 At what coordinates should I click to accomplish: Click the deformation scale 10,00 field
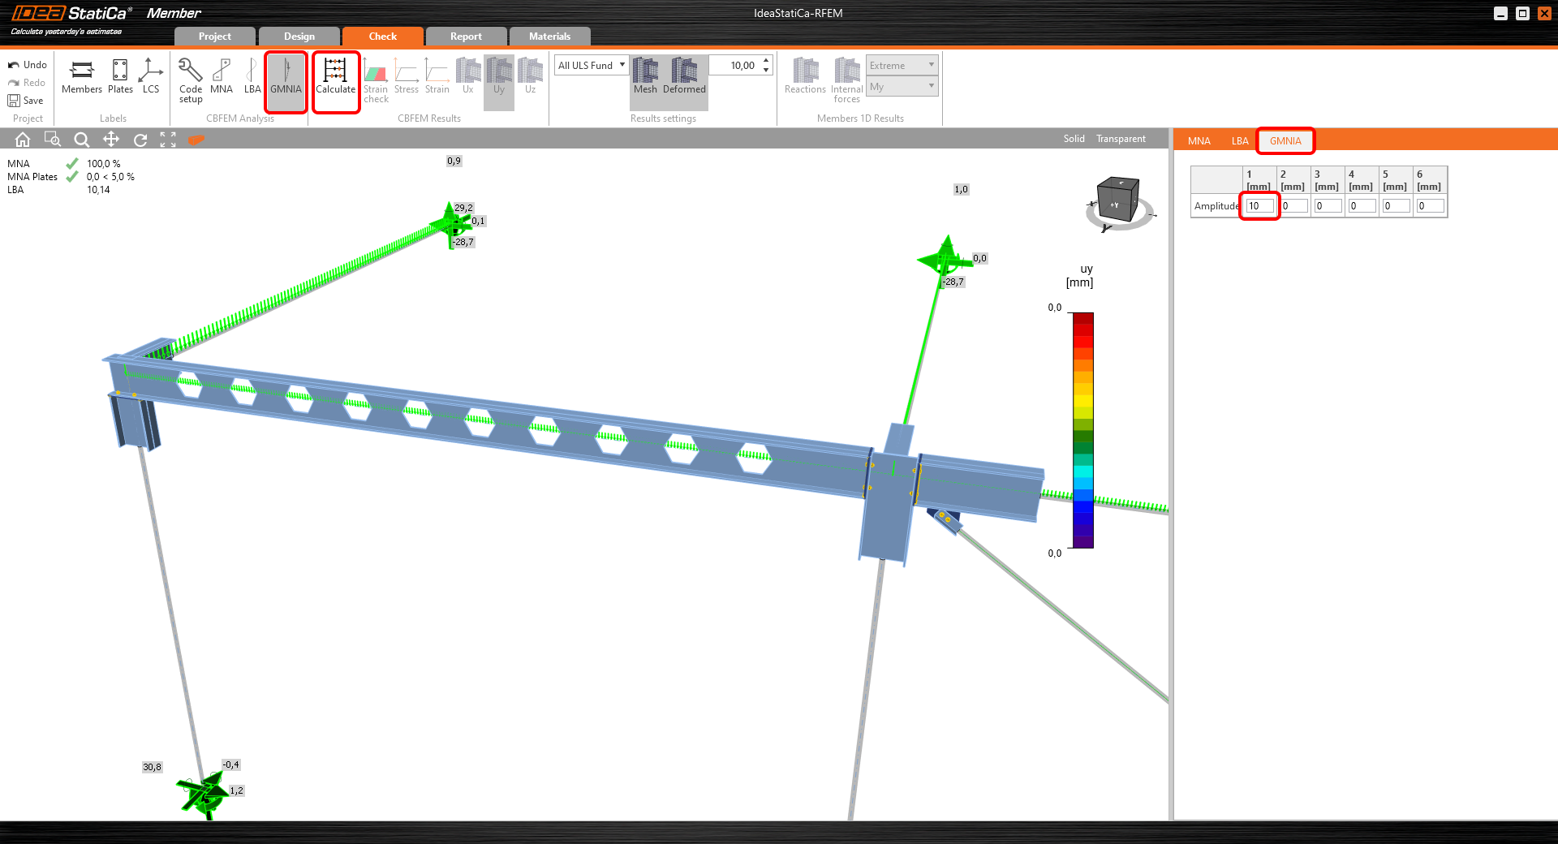click(x=734, y=66)
